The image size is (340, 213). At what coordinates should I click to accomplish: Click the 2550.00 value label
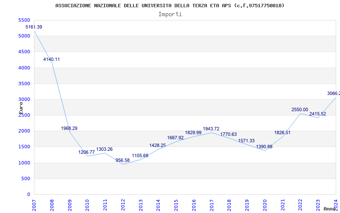(x=300, y=109)
